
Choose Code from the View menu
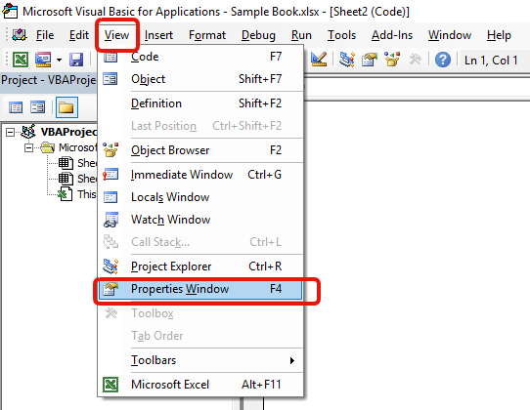pyautogui.click(x=200, y=57)
